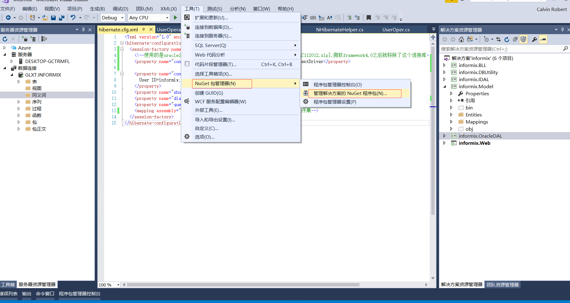Image resolution: width=570 pixels, height=303 pixels.
Task: Click Connect to Server icon in Server Explorer
Action: coord(33,39)
